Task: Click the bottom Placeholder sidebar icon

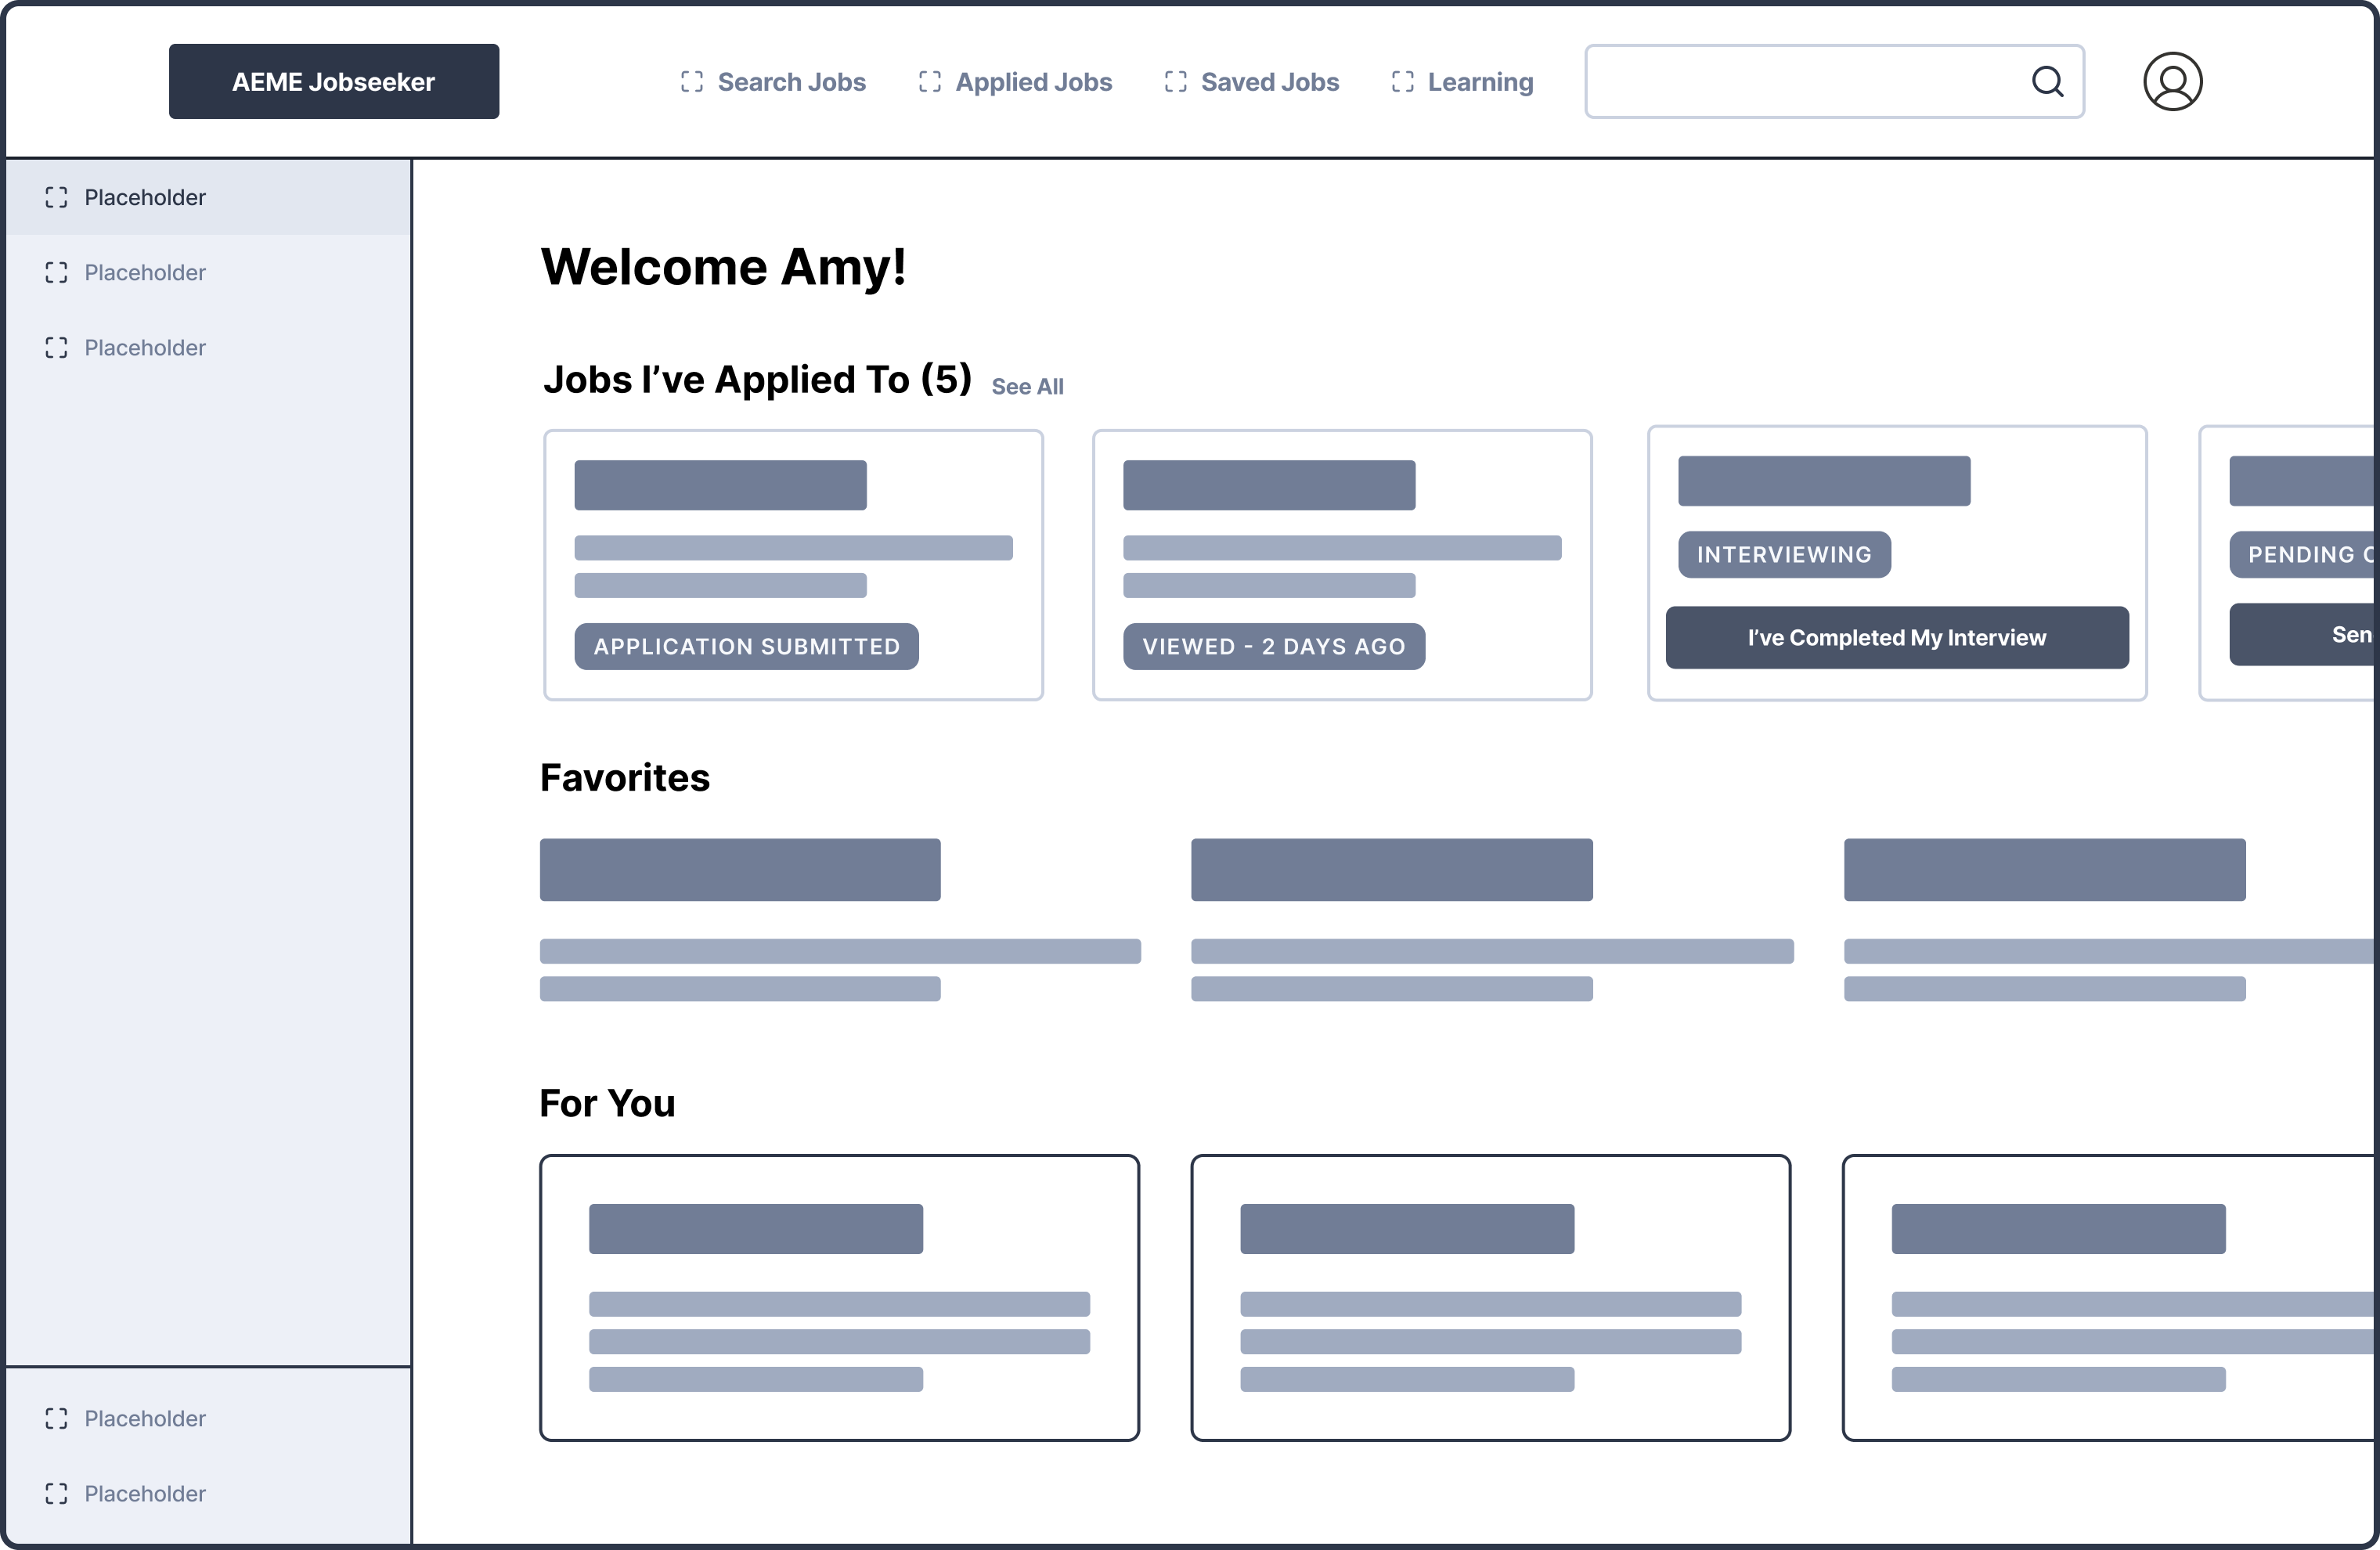Action: 57,1493
